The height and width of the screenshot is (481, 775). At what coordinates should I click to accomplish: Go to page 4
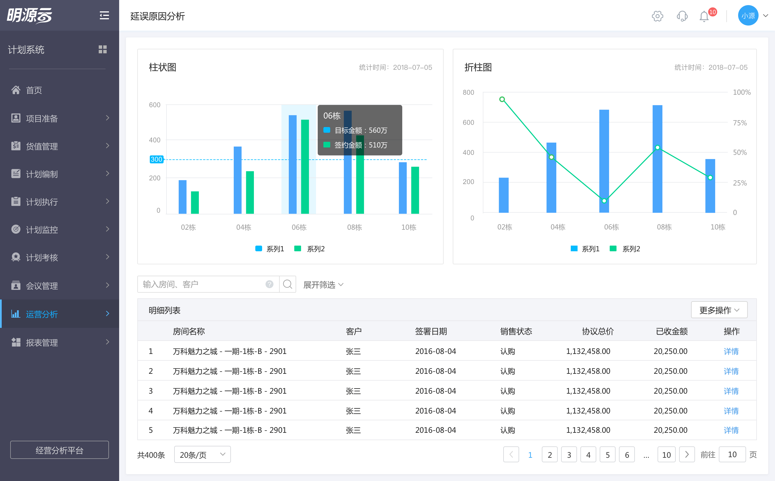click(x=588, y=455)
